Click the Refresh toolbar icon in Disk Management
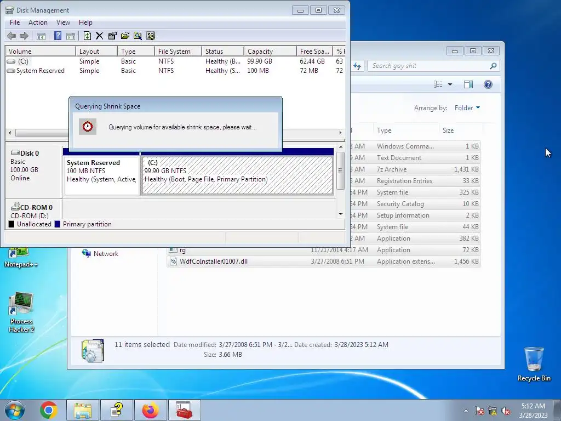Screen dimensions: 561x421 tap(87, 36)
